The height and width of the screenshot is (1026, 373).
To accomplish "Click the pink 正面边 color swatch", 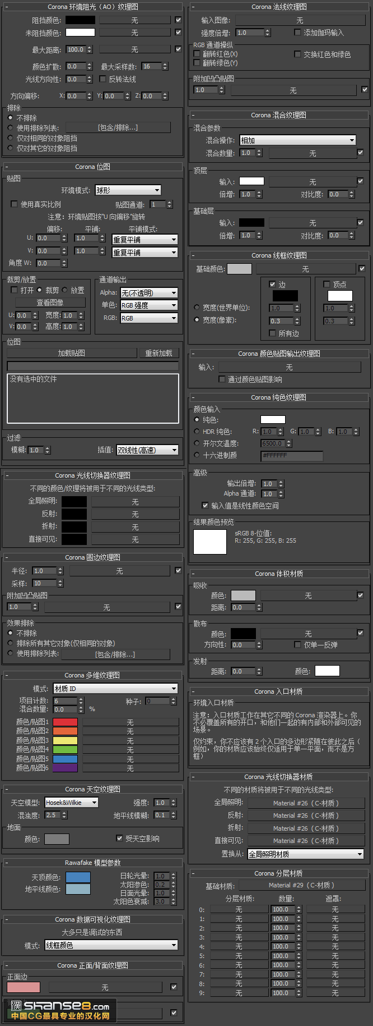I will click(24, 987).
